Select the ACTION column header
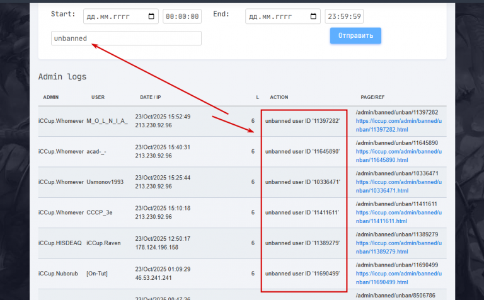484x300 pixels. [x=279, y=97]
